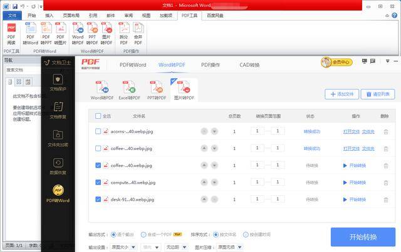Open the Word 文件 tab
The image size is (401, 252).
(12, 16)
